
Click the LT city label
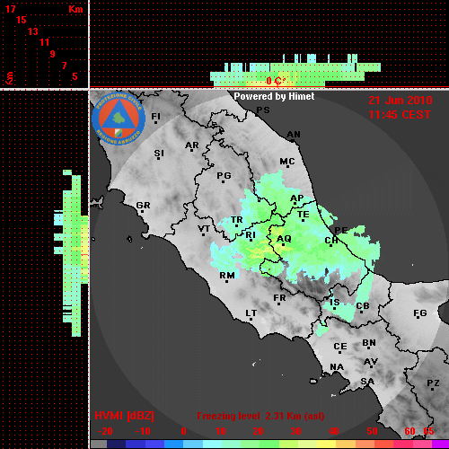[x=251, y=313]
